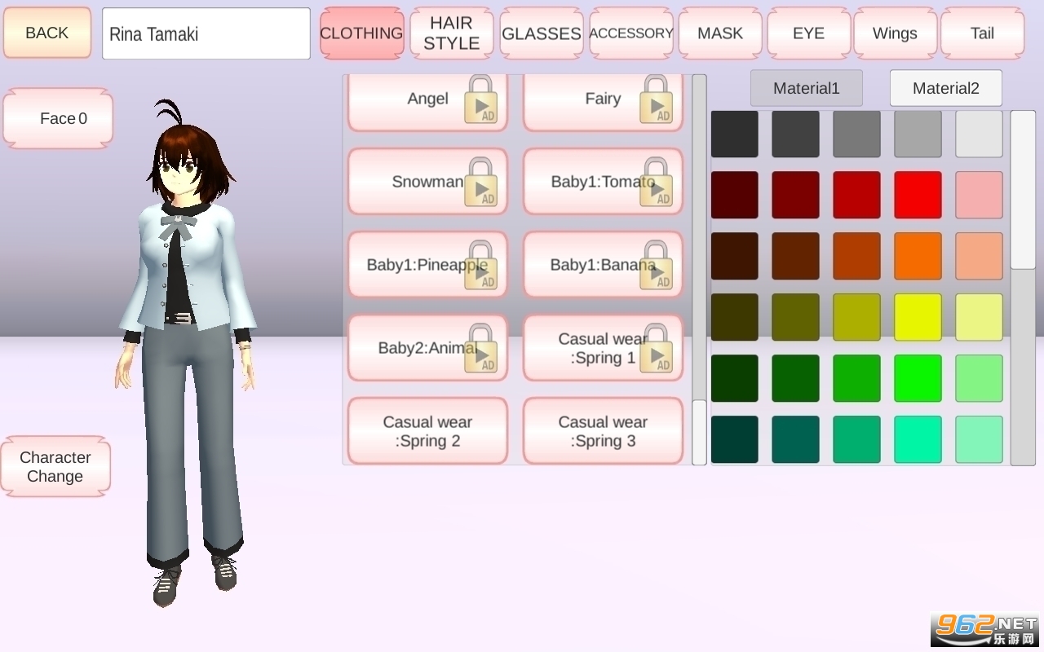Click the ad lock icon on Angel
Viewport: 1044px width, 652px height.
point(480,101)
